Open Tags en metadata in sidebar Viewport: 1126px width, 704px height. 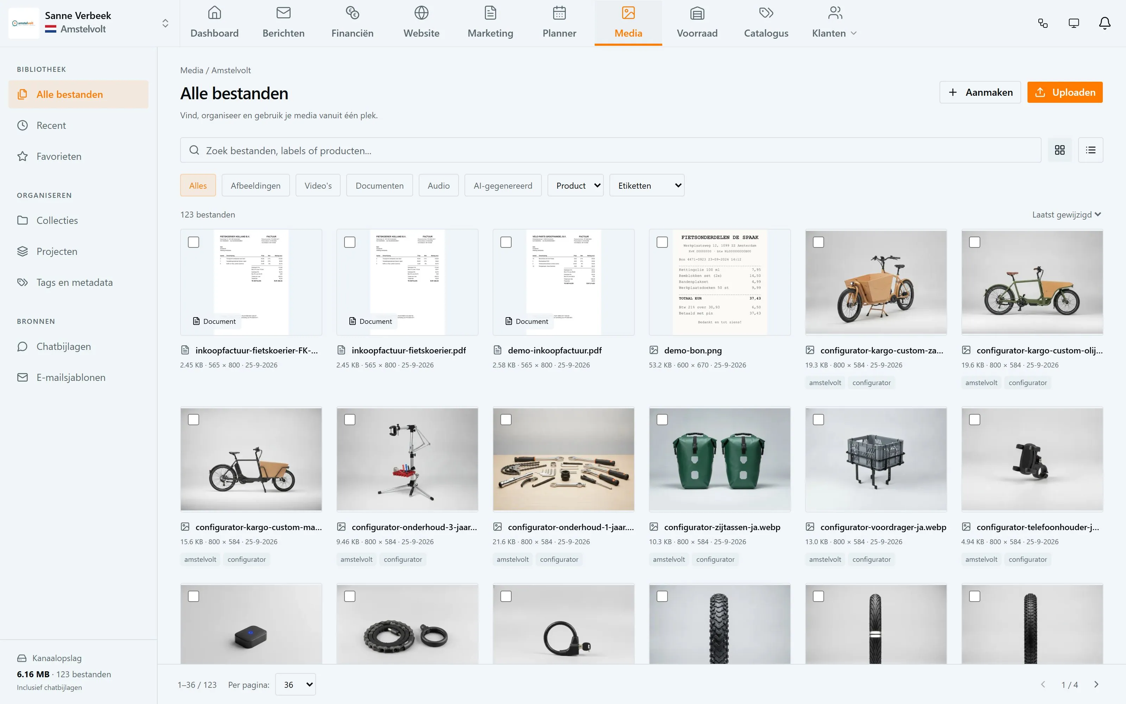point(78,282)
